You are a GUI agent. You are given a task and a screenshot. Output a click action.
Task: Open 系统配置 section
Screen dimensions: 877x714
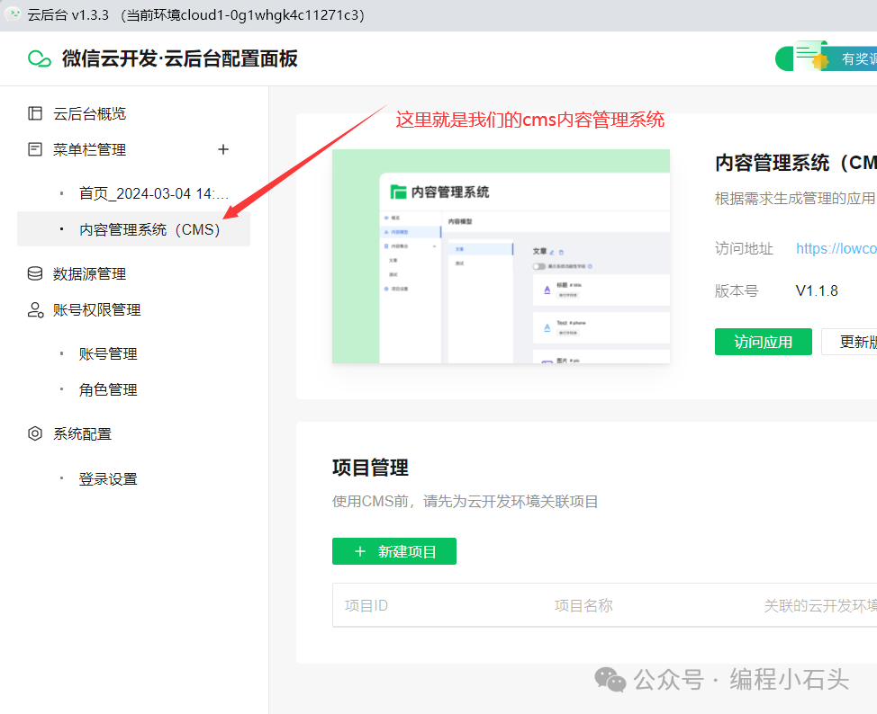click(x=82, y=434)
